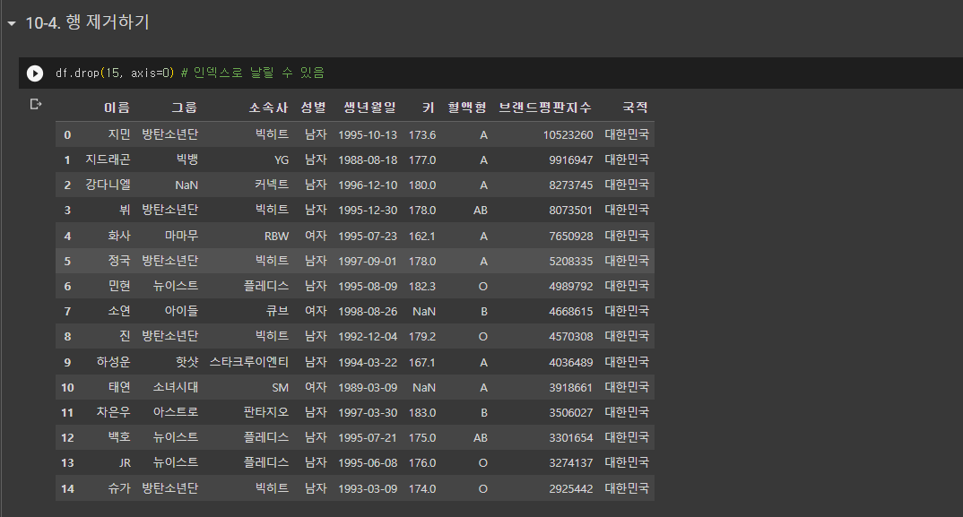
Task: Select the name cell 지민
Action: (119, 134)
